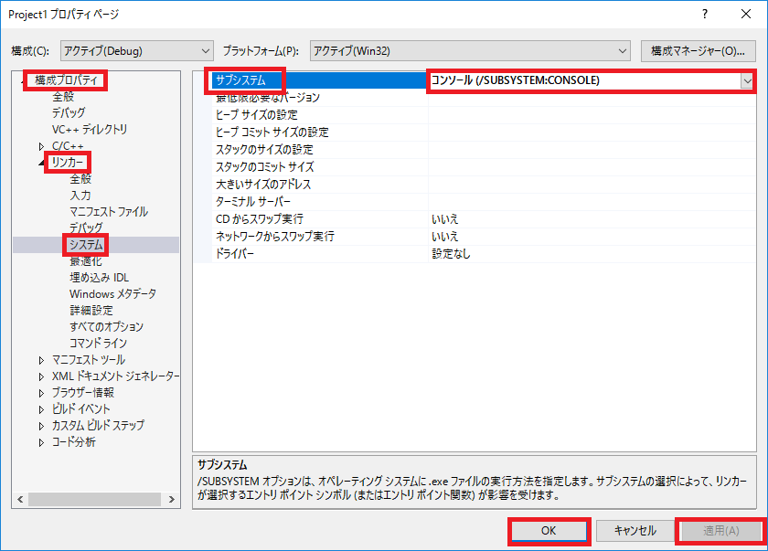This screenshot has height=551, width=768.
Task: Expand the XML ドキュメント ジェネレーター node
Action: [x=42, y=376]
